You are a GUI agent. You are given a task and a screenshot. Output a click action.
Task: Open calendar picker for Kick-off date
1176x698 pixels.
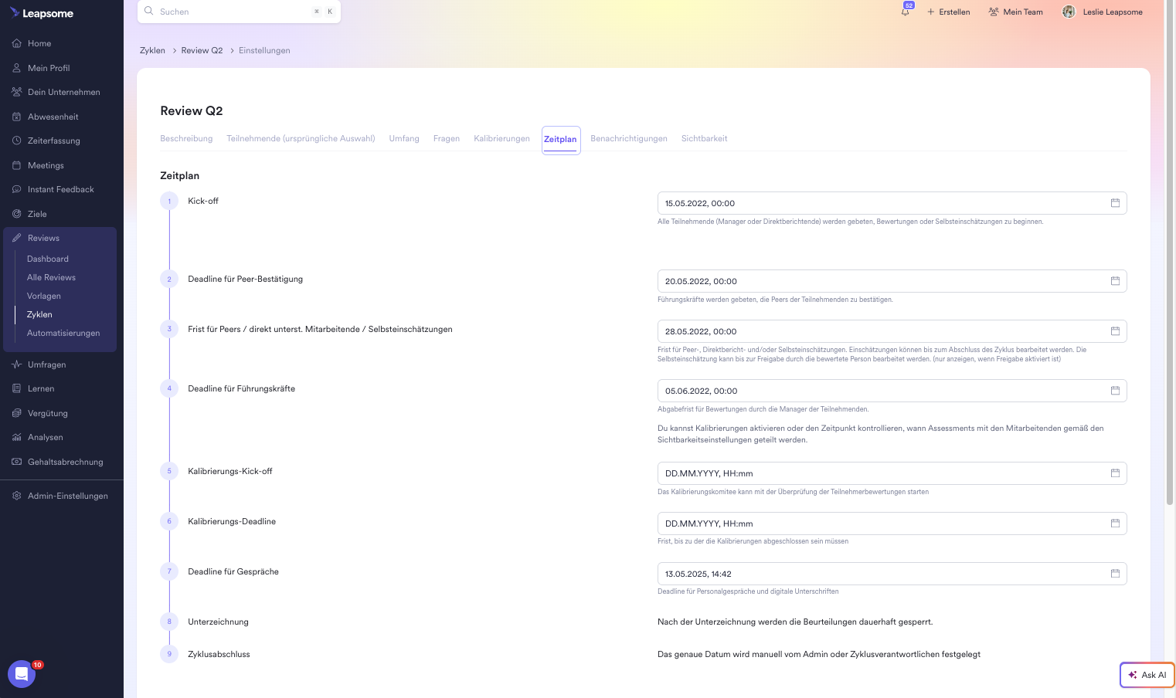[1115, 203]
